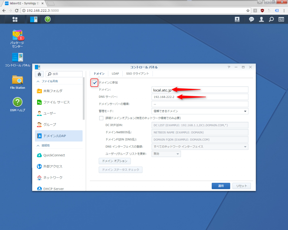288x230 pixels.
Task: Collapse the 接続性 section
Action: click(38, 145)
